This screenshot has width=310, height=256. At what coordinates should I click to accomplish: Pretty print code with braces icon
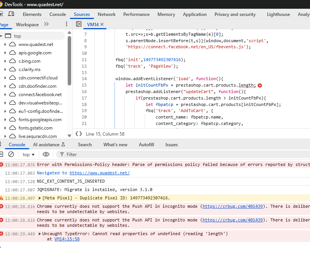pos(79,134)
